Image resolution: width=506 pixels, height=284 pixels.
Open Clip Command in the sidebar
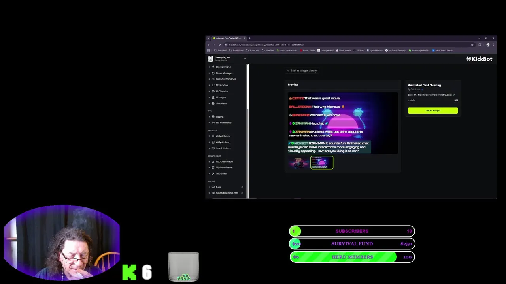[223, 67]
